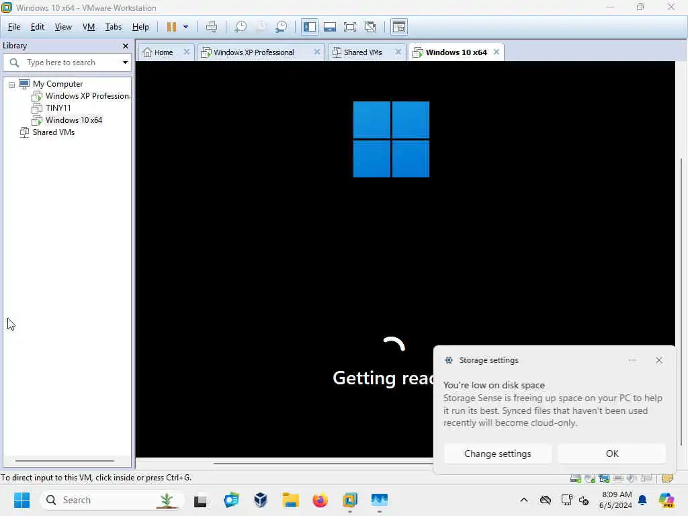Pause the virtual machine with the toolbar pause icon
The image size is (688, 516).
[x=171, y=27]
